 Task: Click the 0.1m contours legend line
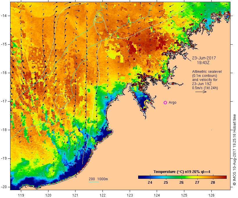(x=205, y=76)
